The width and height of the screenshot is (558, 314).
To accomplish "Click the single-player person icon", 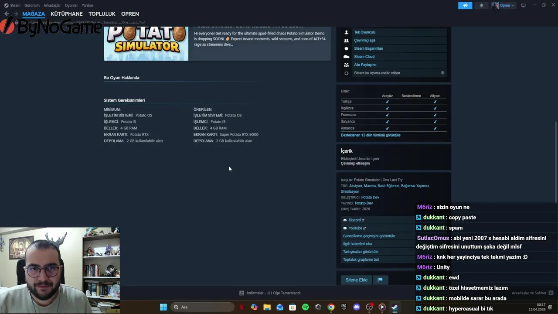I will (346, 32).
